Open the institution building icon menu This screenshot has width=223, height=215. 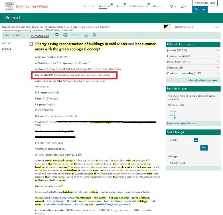click(183, 6)
